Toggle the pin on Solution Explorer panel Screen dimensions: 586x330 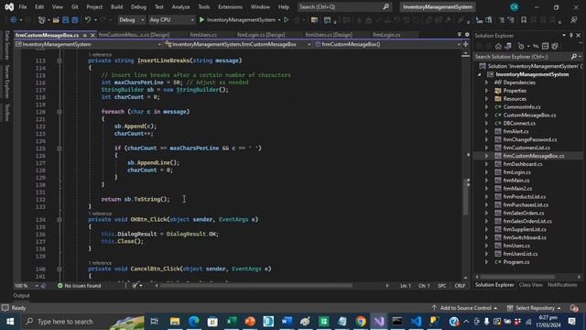[x=571, y=35]
